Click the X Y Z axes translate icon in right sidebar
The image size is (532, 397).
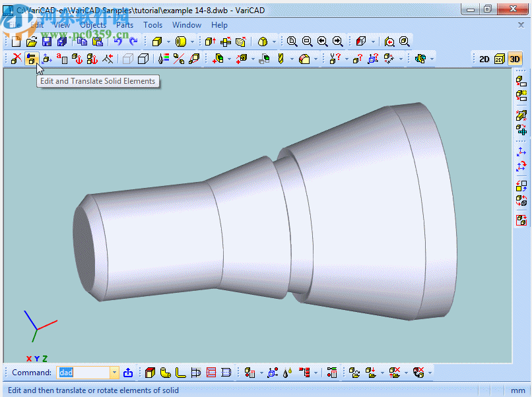[521, 151]
